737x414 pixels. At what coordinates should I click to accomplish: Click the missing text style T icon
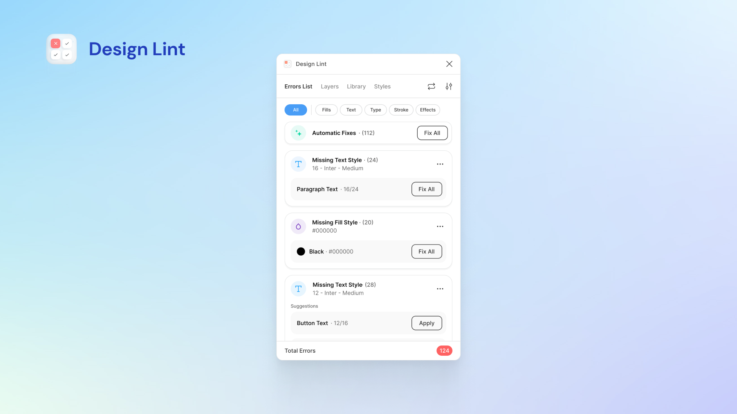pyautogui.click(x=298, y=164)
